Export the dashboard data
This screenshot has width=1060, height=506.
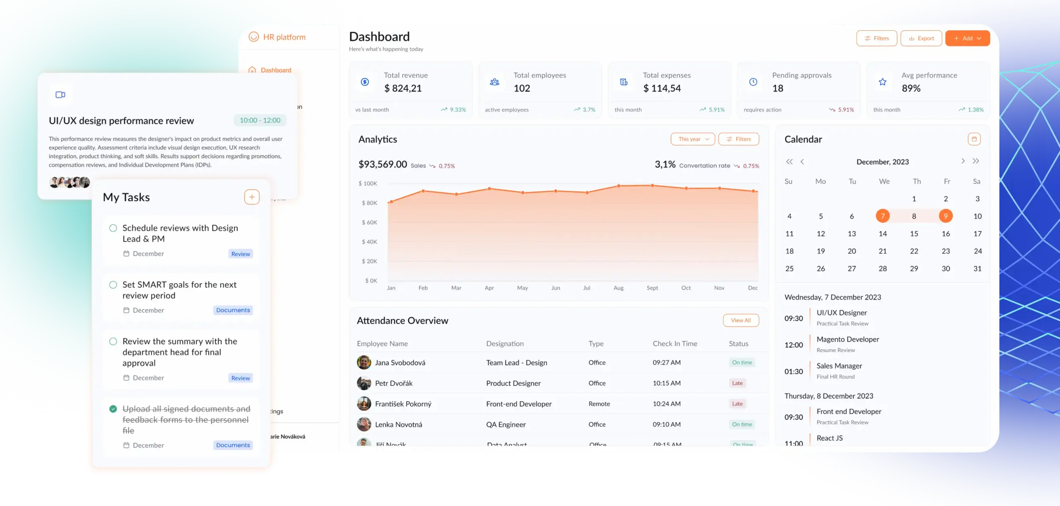coord(921,38)
